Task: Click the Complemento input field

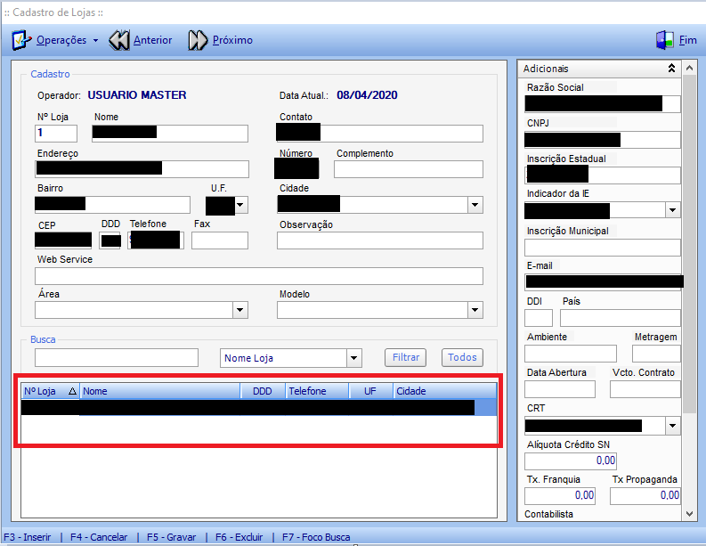Action: (409, 169)
